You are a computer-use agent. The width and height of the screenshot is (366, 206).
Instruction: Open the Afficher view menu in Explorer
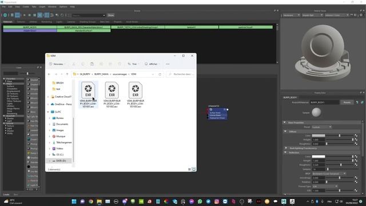(x=152, y=64)
